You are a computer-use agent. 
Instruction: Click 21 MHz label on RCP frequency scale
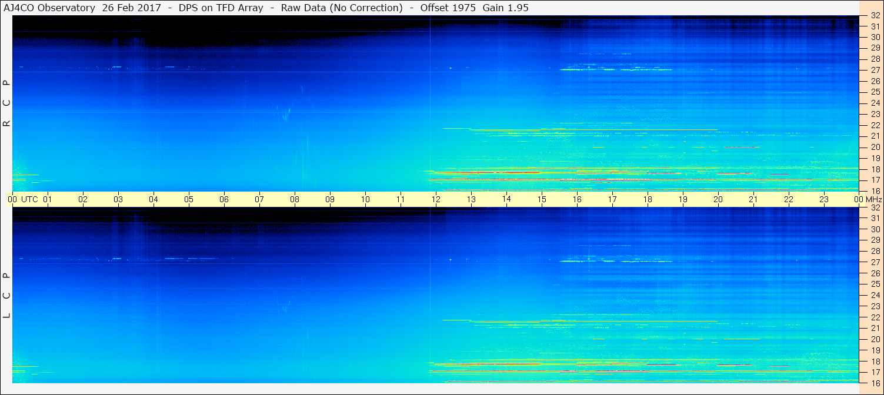point(875,136)
